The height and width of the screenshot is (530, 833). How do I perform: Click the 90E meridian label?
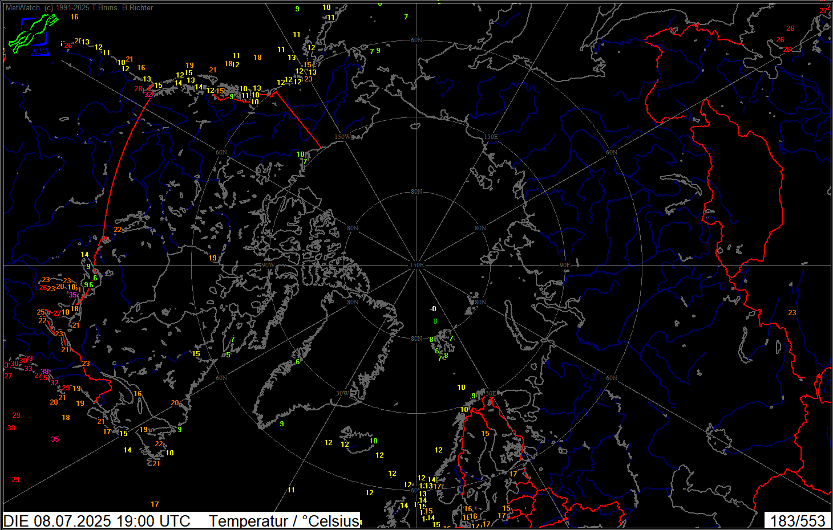point(564,266)
